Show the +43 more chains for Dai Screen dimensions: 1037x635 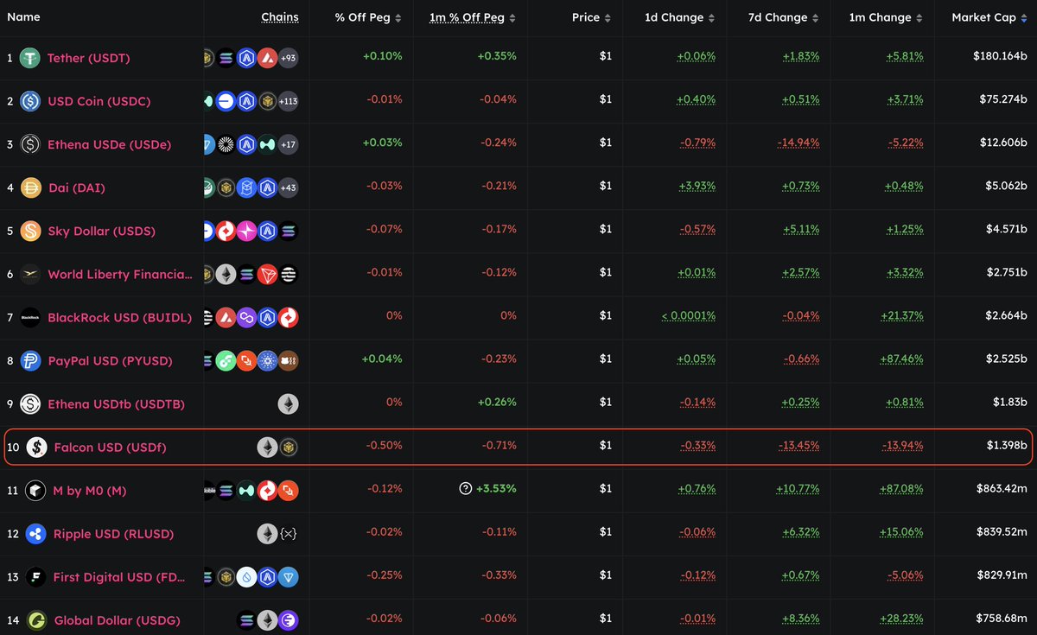pos(288,187)
